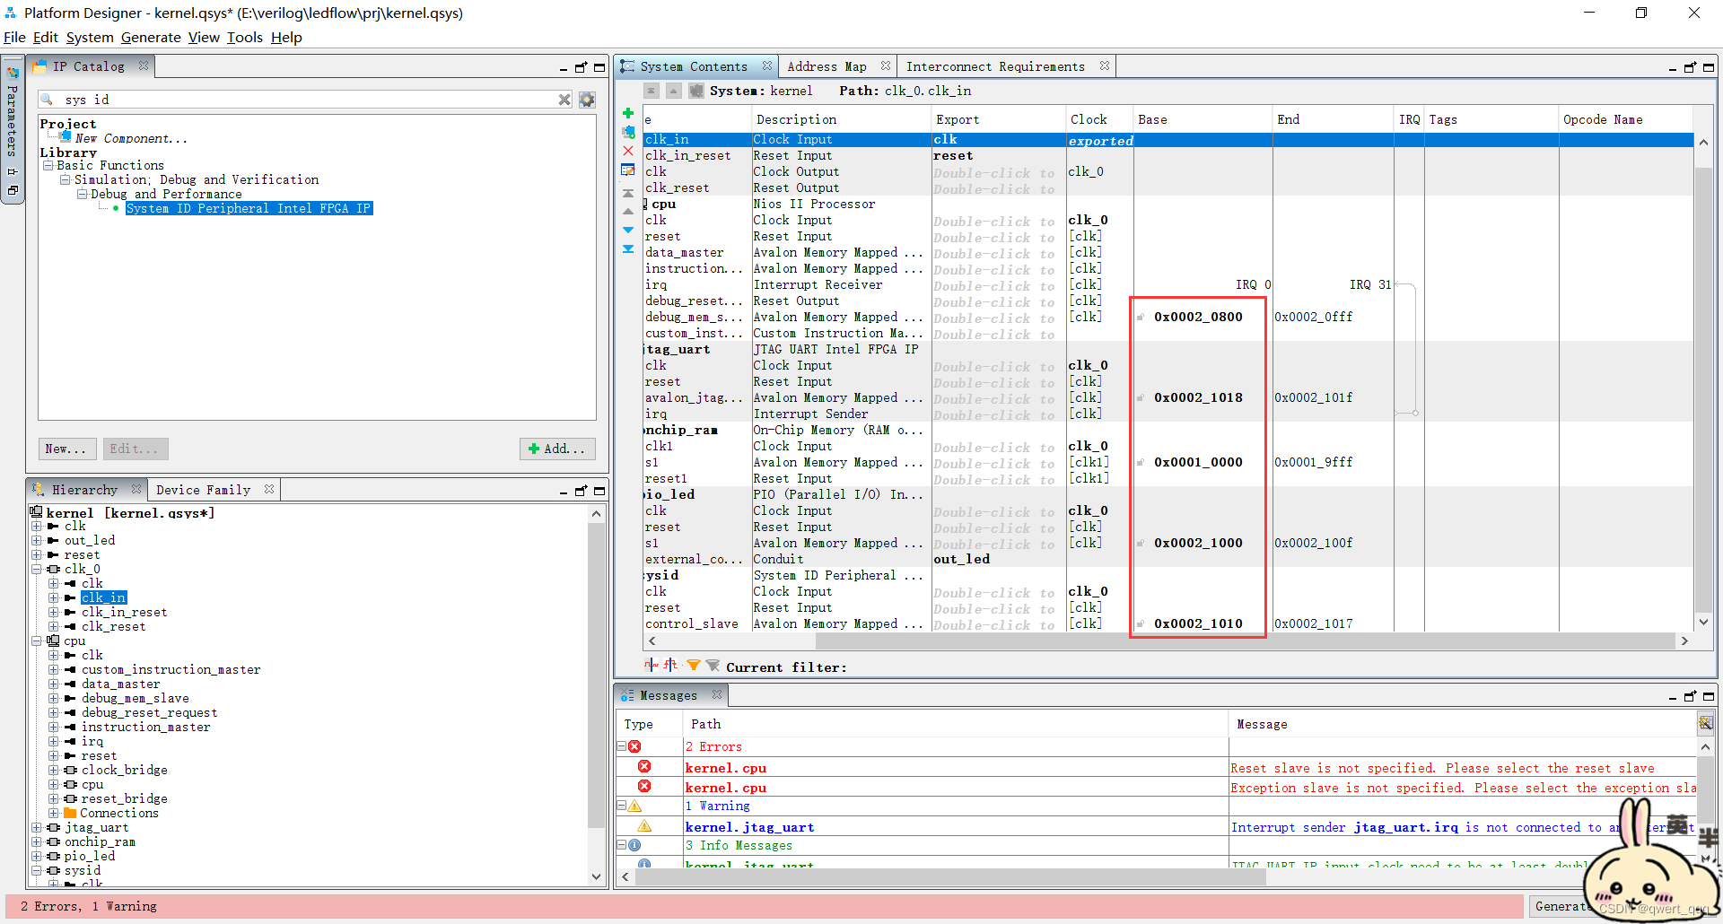Image resolution: width=1723 pixels, height=924 pixels.
Task: Collapse the 1 Warning group in Messages
Action: pyautogui.click(x=621, y=806)
